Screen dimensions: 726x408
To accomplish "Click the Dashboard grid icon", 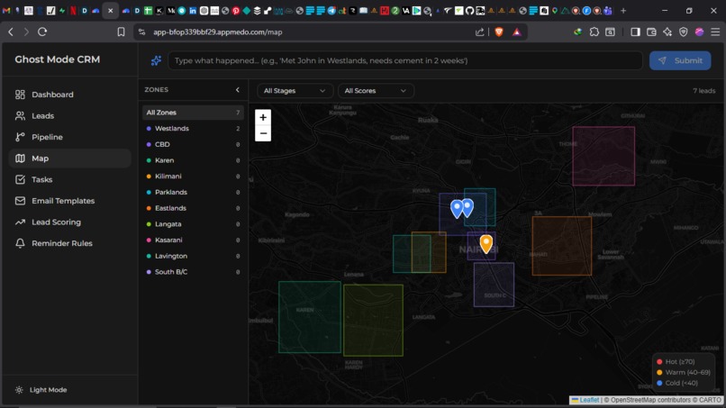I will coord(20,95).
